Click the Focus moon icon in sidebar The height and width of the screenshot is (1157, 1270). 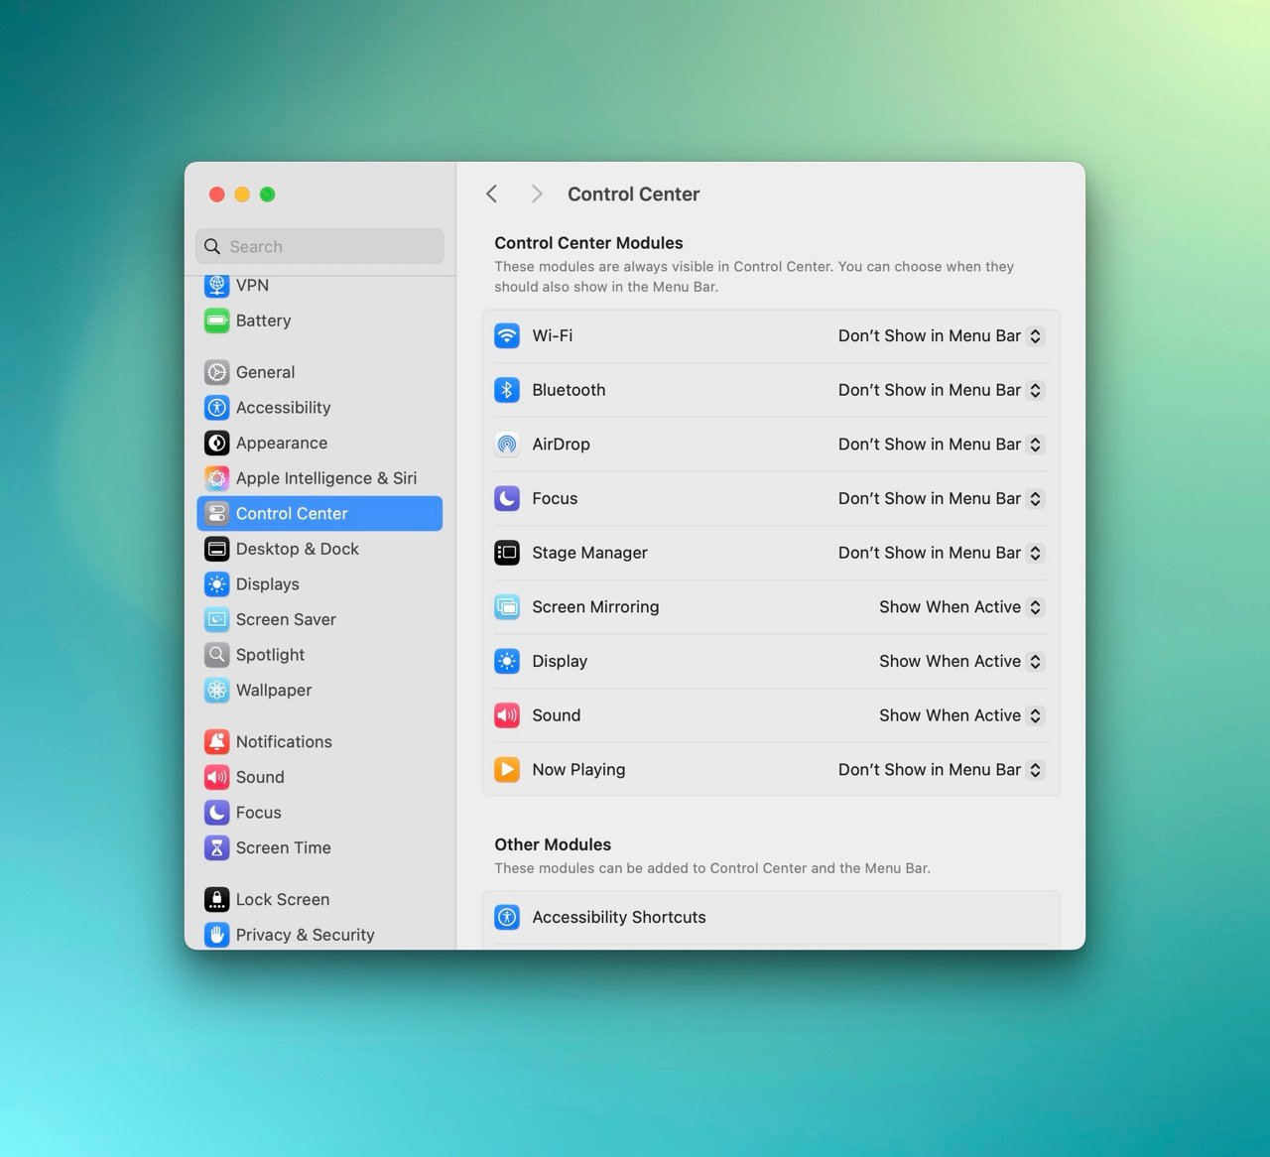click(217, 813)
